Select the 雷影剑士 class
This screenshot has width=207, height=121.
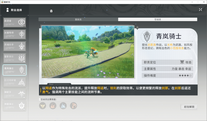[x=15, y=58]
